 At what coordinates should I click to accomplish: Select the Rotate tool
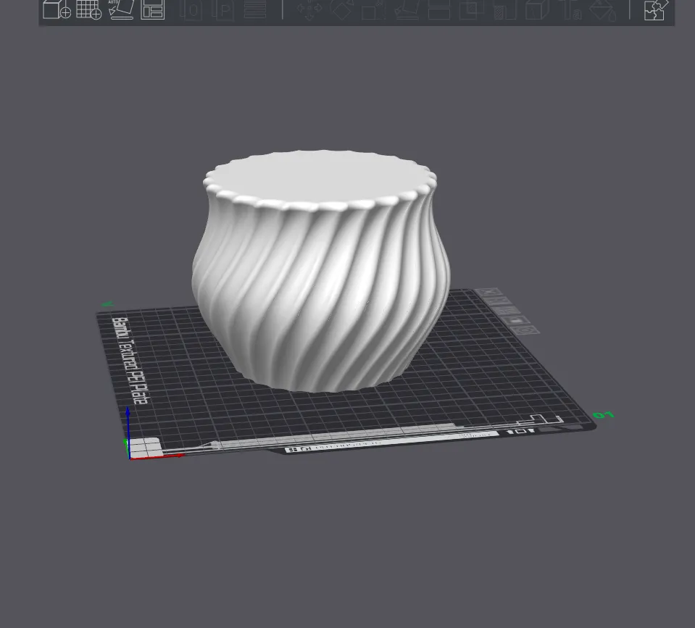(342, 10)
